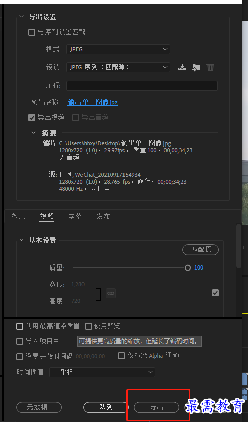Uncheck the Export Video checkbox
This screenshot has width=248, height=422.
32,118
